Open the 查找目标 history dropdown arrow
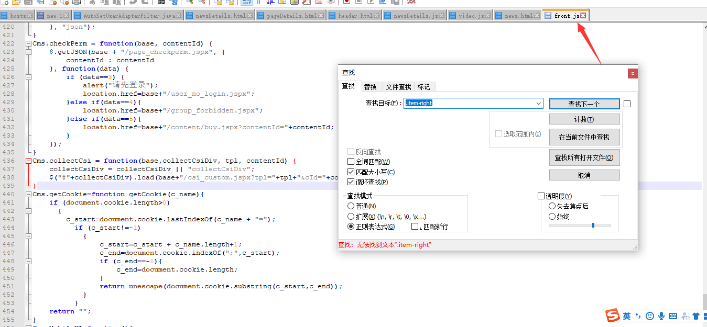This screenshot has width=707, height=327. pyautogui.click(x=539, y=104)
